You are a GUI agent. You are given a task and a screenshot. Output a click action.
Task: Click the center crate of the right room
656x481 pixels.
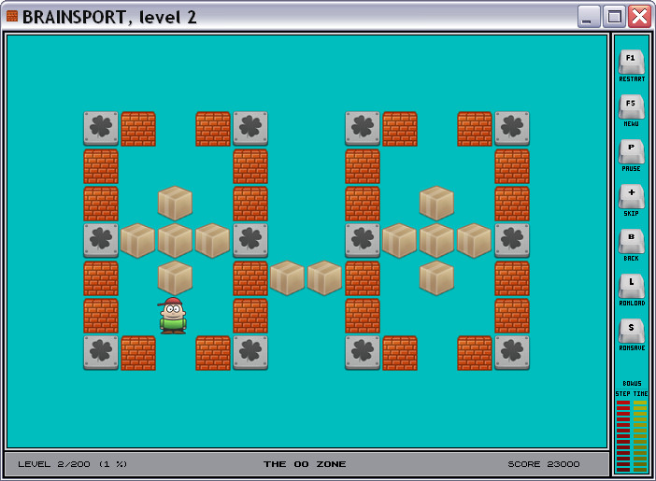coord(436,241)
